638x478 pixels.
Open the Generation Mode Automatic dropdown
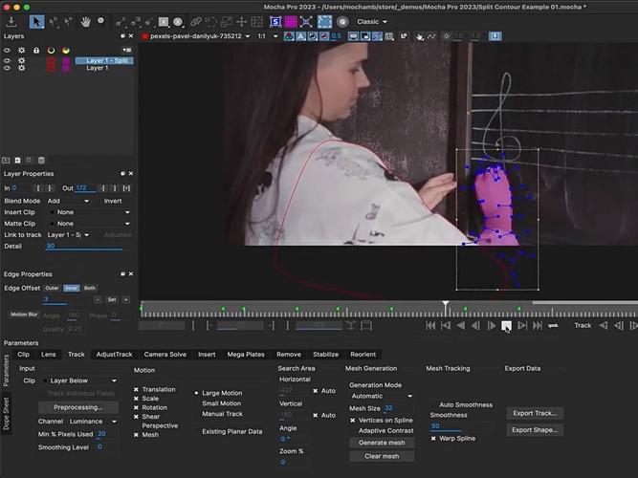[x=382, y=396]
